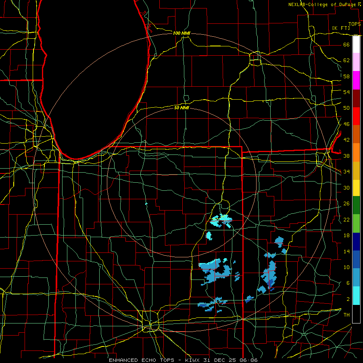Click the bright red legend swatch
Image resolution: width=363 pixels, height=363 pixels.
pyautogui.click(x=356, y=116)
